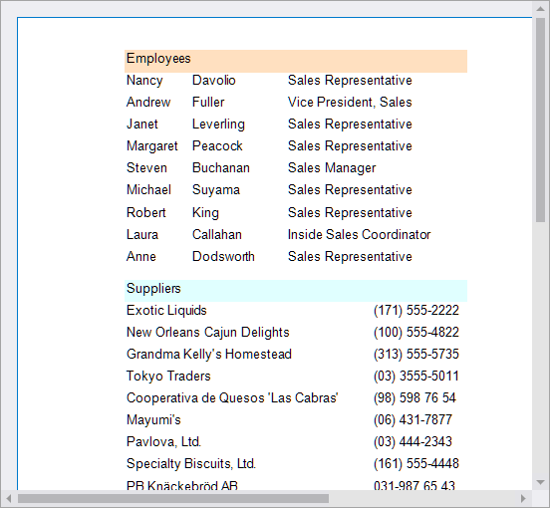Click the vertical scrollbar thumb
Screen dimensions: 550x508
540,120
